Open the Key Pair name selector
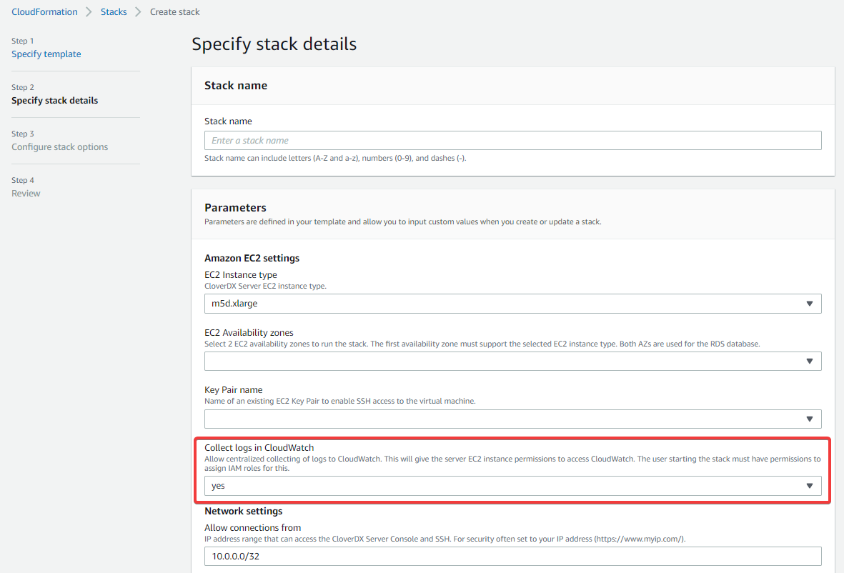This screenshot has height=573, width=844. [512, 419]
